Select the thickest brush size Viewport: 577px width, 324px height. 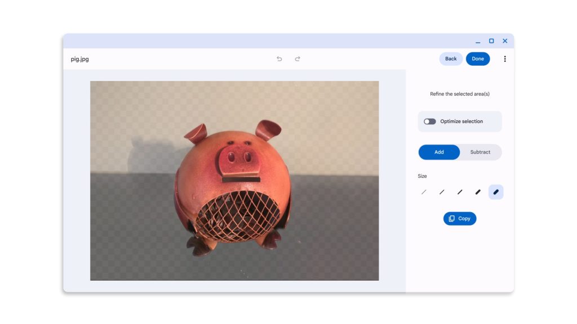(x=496, y=192)
